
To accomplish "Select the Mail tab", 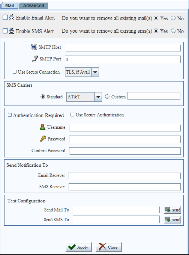I will click(9, 6).
